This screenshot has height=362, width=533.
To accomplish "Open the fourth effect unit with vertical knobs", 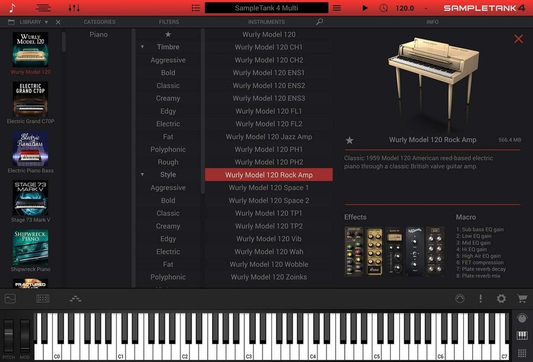I will (x=415, y=251).
